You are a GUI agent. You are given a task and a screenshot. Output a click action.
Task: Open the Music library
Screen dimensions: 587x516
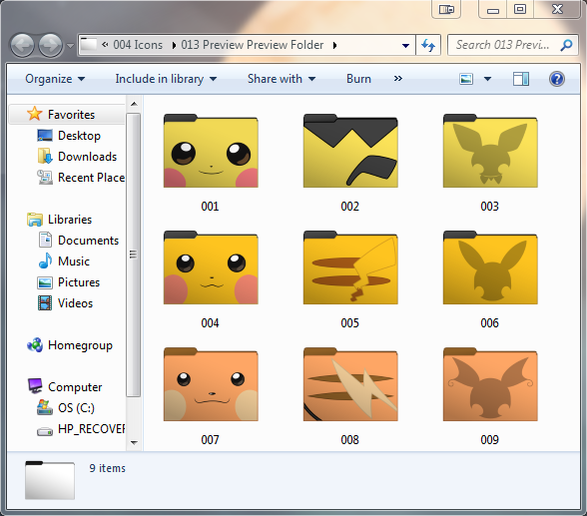tap(74, 261)
